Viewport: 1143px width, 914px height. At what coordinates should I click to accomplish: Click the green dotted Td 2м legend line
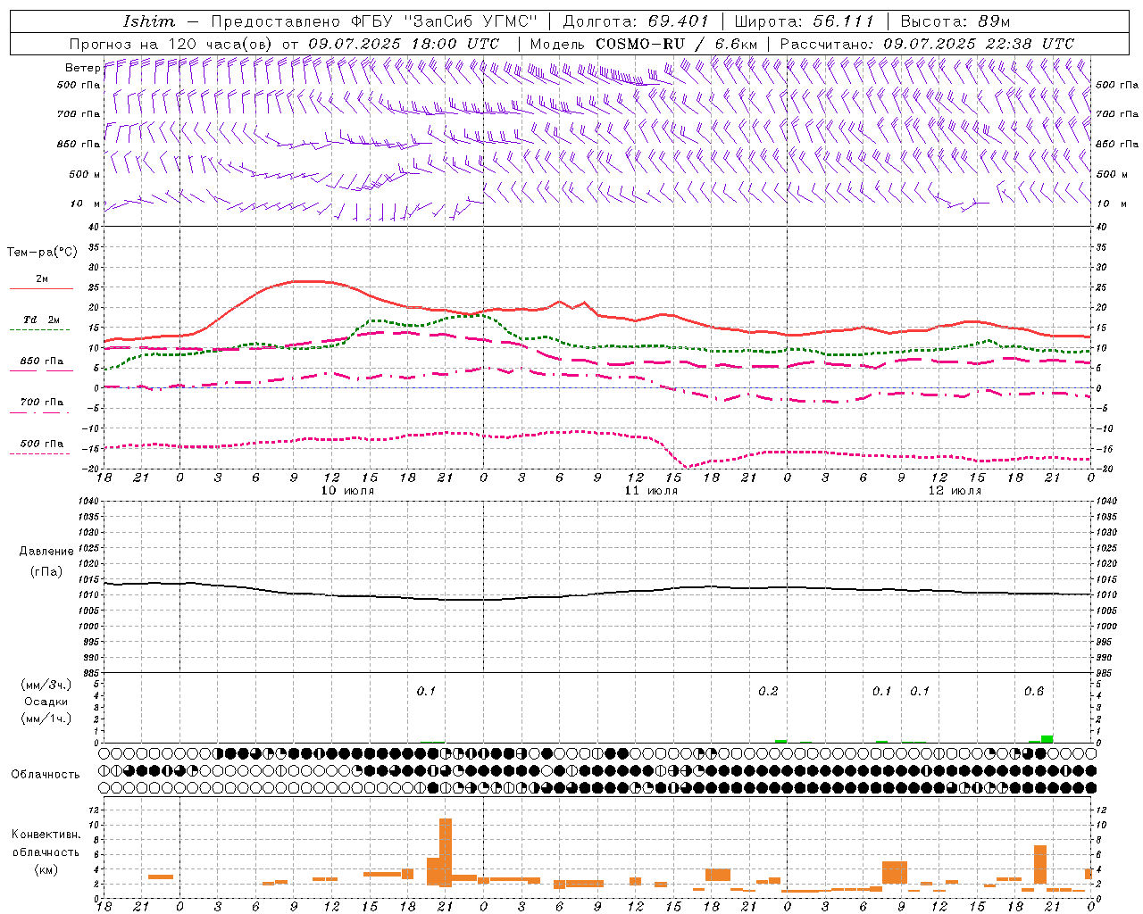click(39, 330)
